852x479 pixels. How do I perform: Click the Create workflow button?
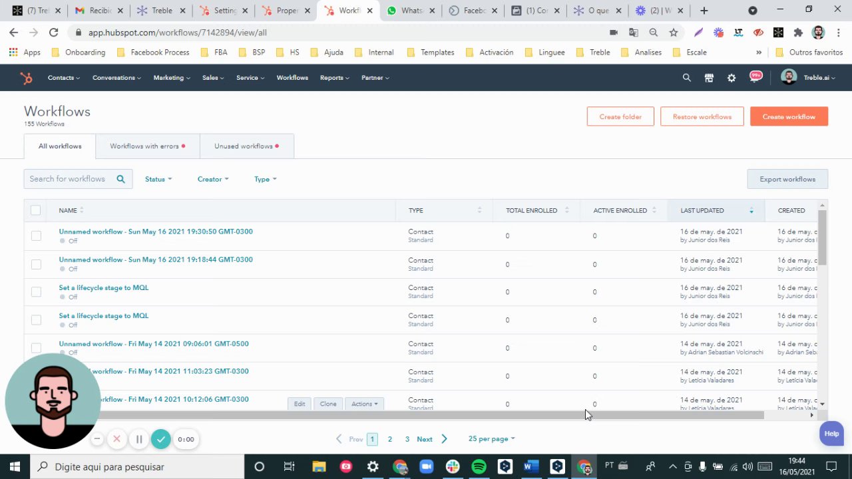pyautogui.click(x=789, y=116)
